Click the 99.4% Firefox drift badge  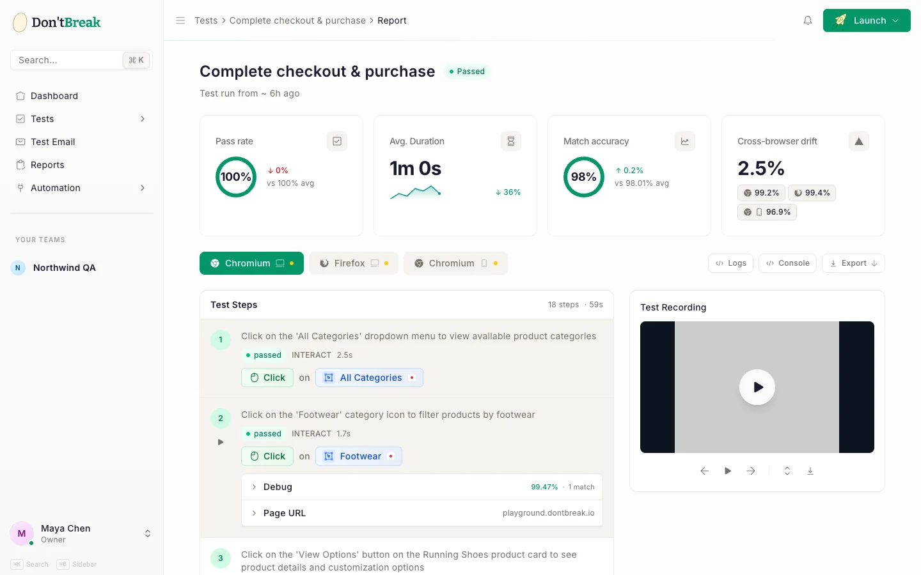point(812,193)
